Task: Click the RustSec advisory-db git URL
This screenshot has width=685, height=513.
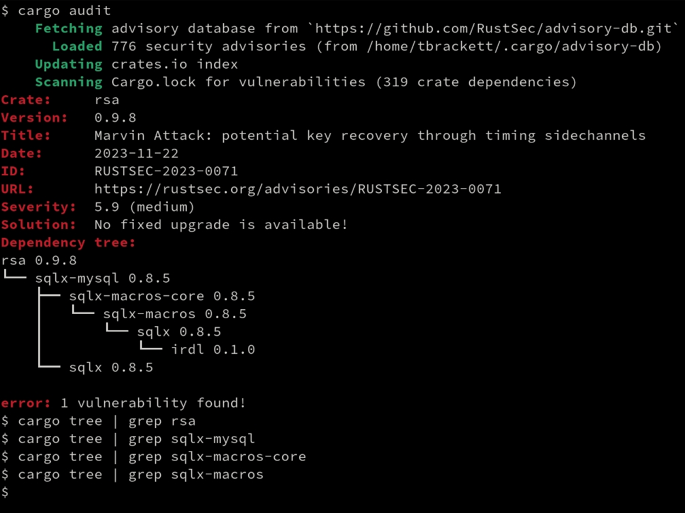Action: pos(493,29)
